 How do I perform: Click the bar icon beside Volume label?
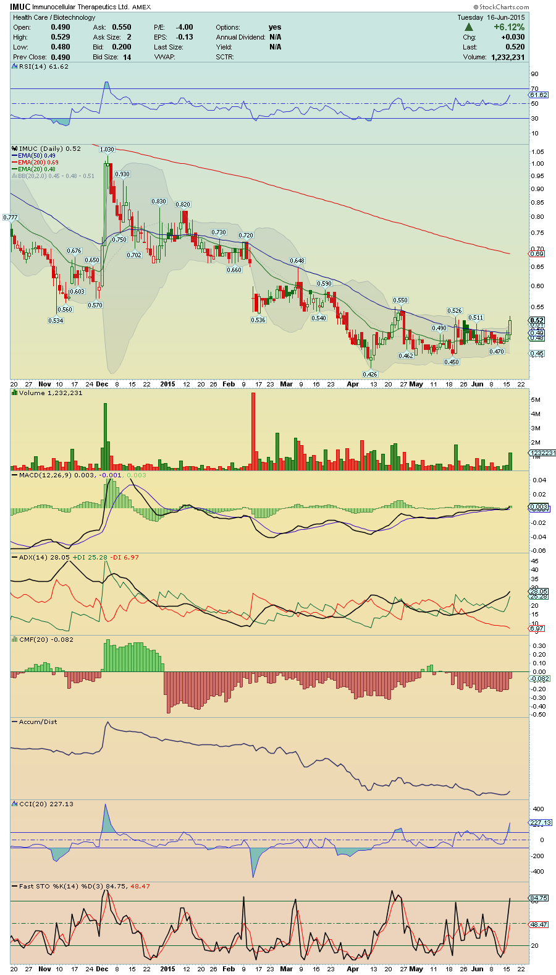(15, 393)
